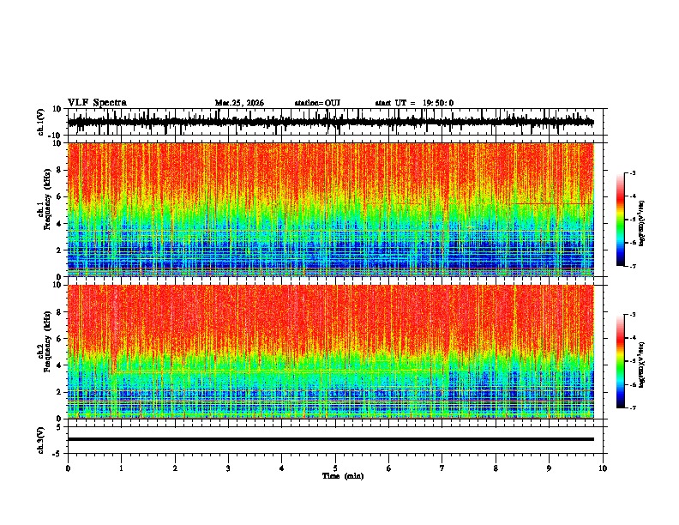Click the "station=OUI" header label
Viewport: 679px width, 525px height.
[x=317, y=103]
